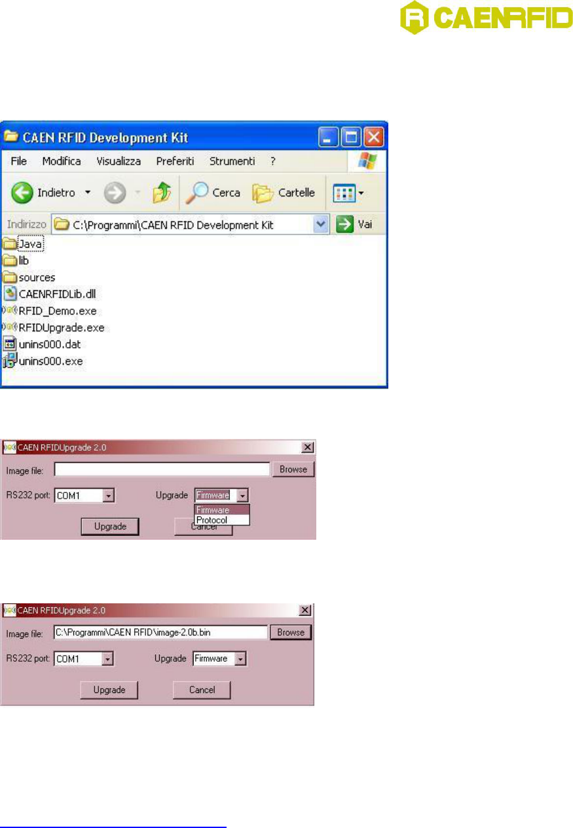Open COM1 port dropdown in first dialog

(109, 496)
